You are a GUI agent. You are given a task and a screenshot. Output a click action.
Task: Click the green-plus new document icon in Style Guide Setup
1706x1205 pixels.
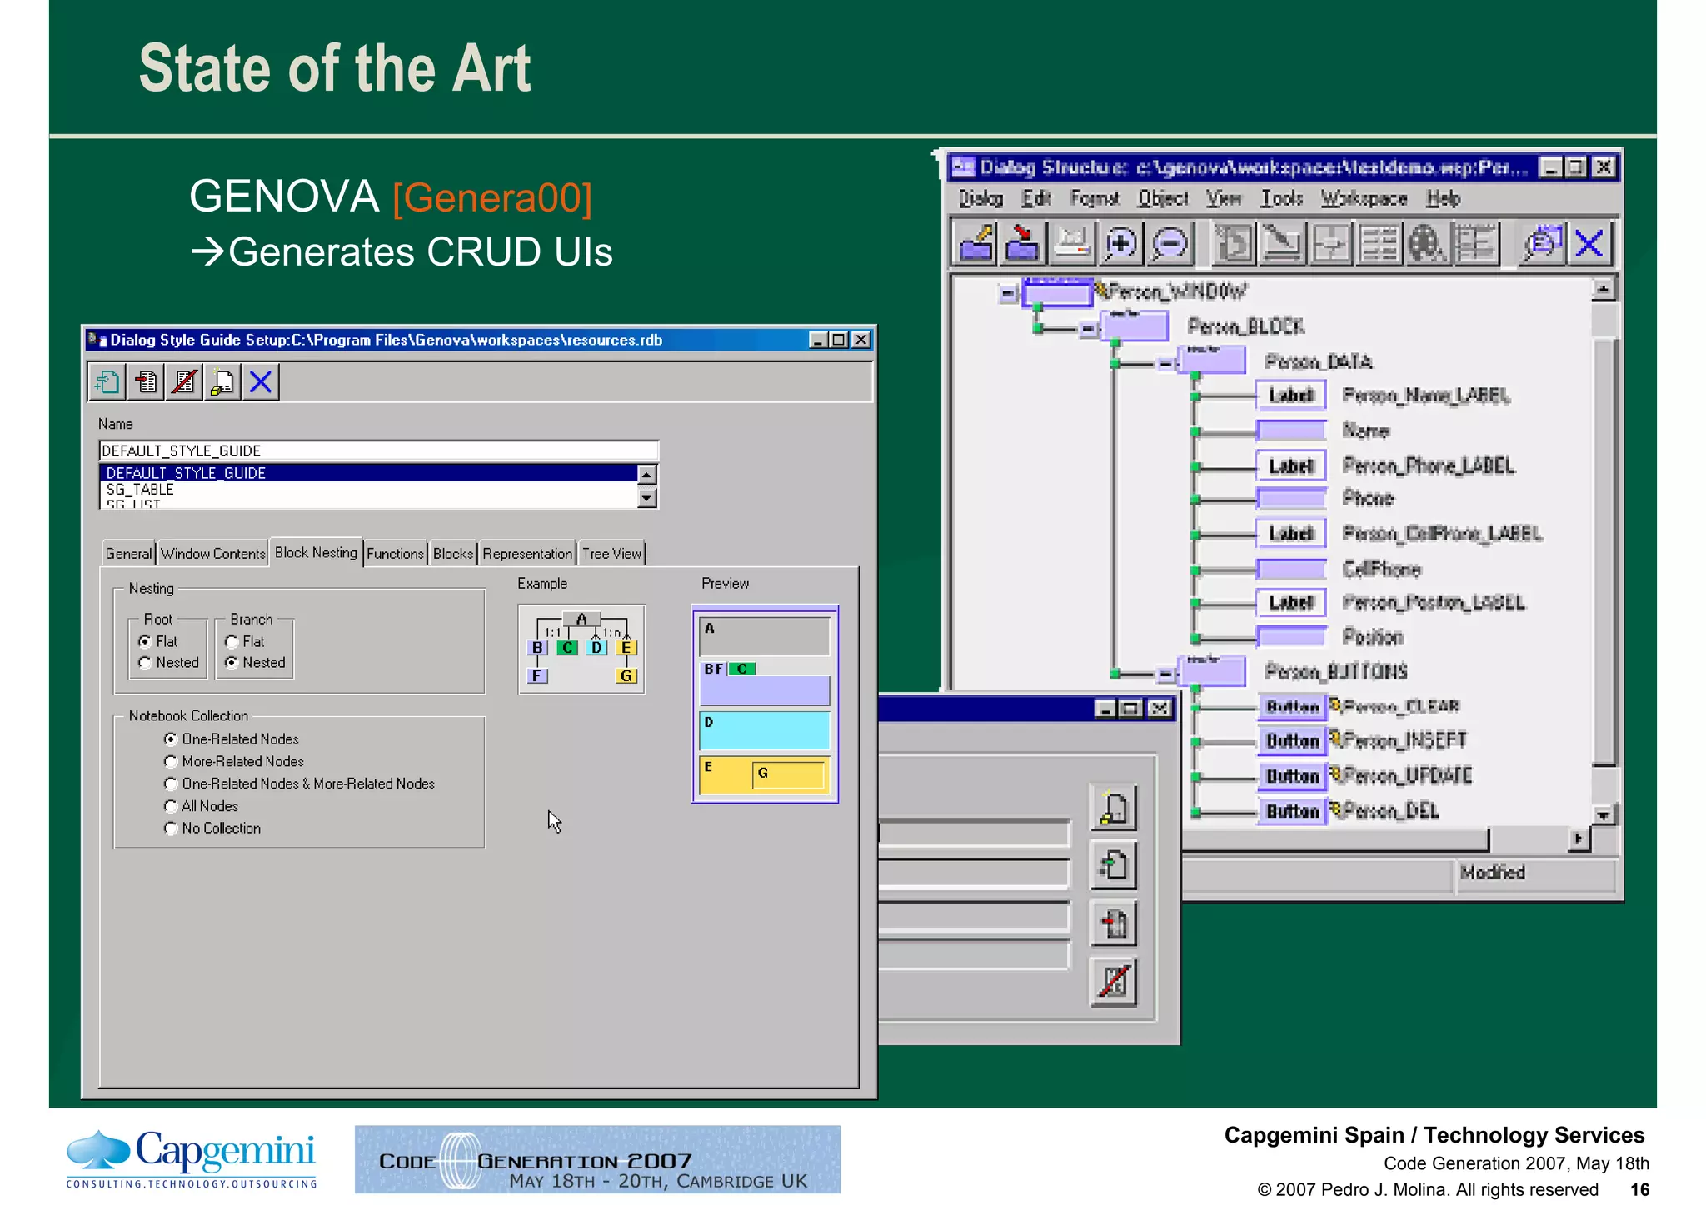[107, 382]
